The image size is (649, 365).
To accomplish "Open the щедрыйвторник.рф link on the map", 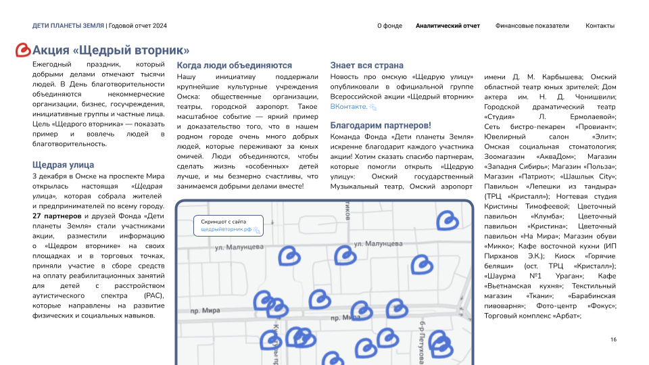I will tap(226, 229).
